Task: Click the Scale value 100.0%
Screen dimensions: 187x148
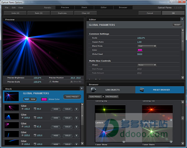Action: point(141,38)
